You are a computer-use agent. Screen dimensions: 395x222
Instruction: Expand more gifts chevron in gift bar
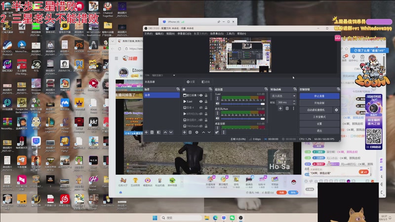tap(285, 182)
